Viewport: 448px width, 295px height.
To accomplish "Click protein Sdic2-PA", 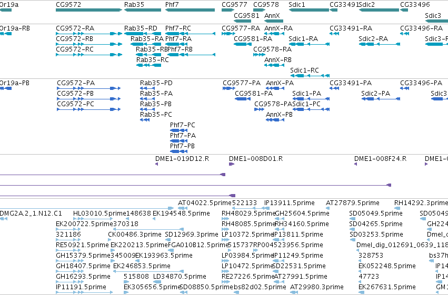I will [x=375, y=94].
